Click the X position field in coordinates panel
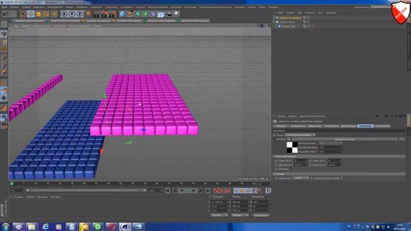The image size is (411, 231). point(220,202)
